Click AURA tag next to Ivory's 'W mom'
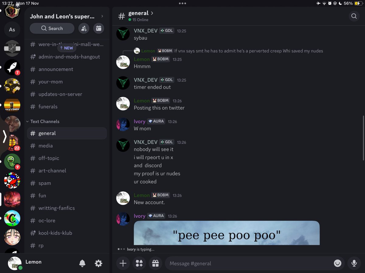Screen dimensions: 365x273 156,121
